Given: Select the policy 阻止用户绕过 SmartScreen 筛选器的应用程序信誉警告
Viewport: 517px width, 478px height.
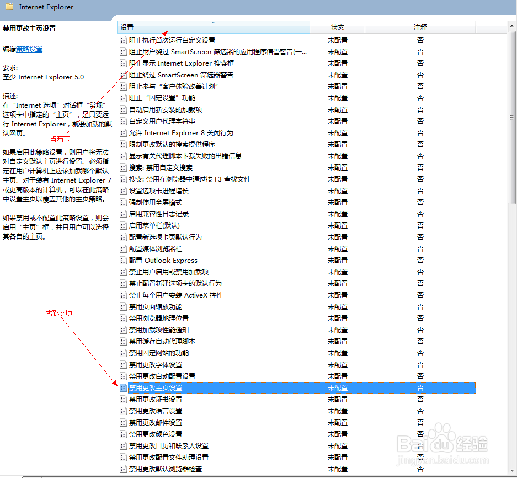Looking at the screenshot, I should click(217, 52).
